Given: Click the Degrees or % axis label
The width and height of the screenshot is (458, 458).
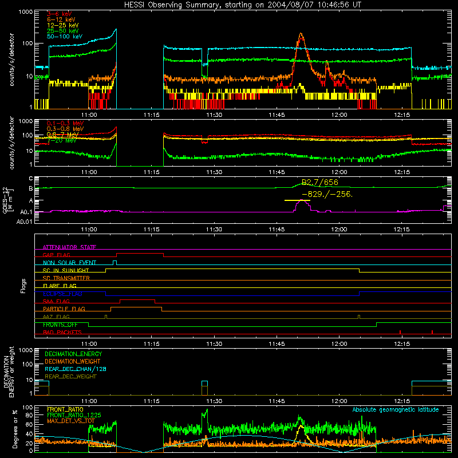Looking at the screenshot, I should 15,429.
